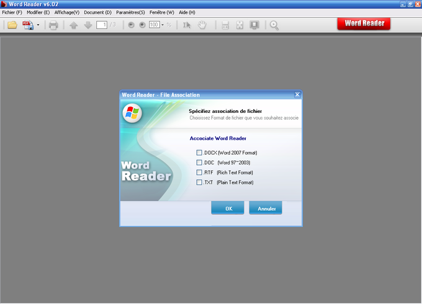
Task: Open the Affichage(V) menu
Action: (67, 12)
